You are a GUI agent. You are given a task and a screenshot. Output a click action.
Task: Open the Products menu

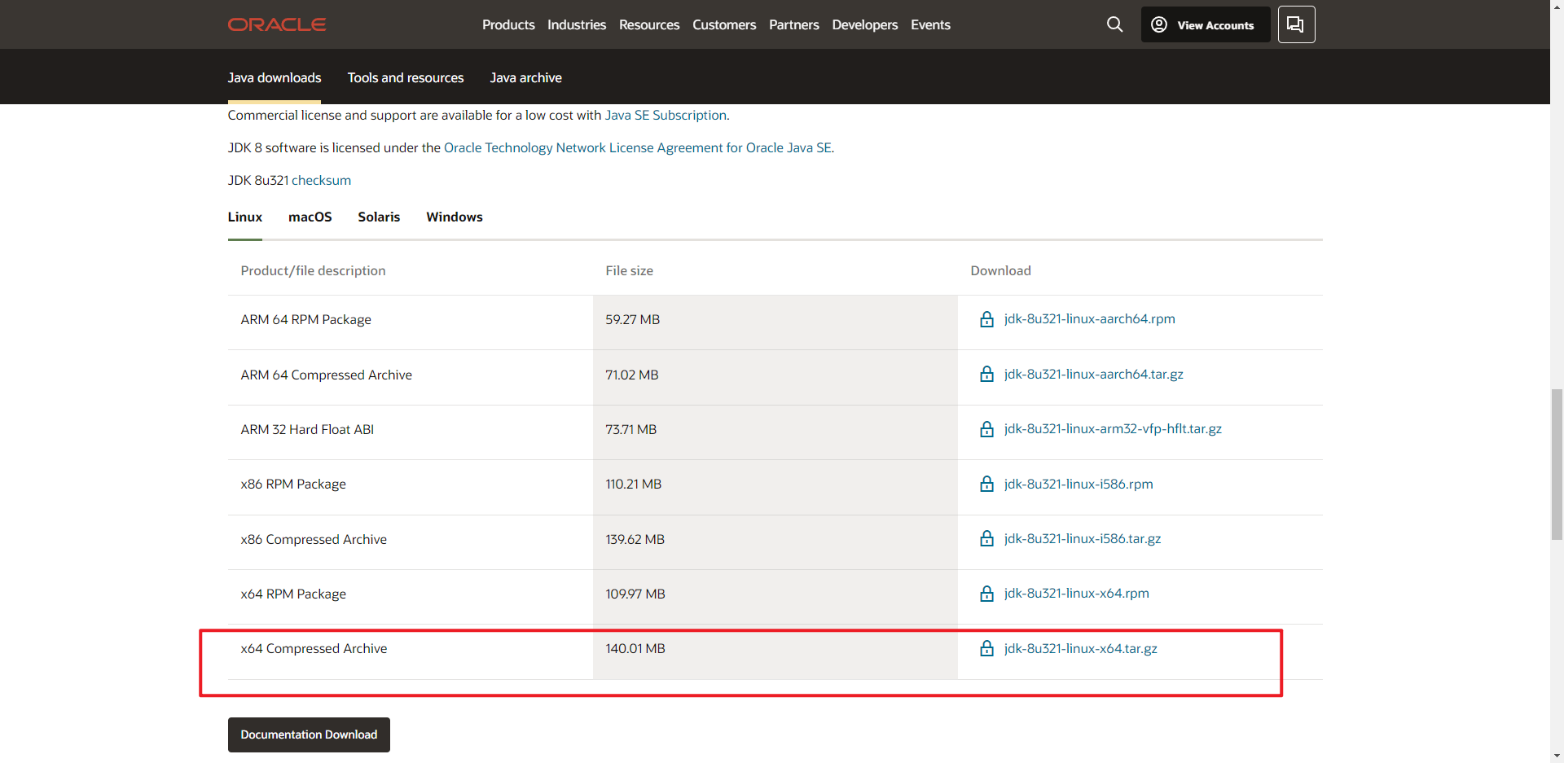point(508,24)
